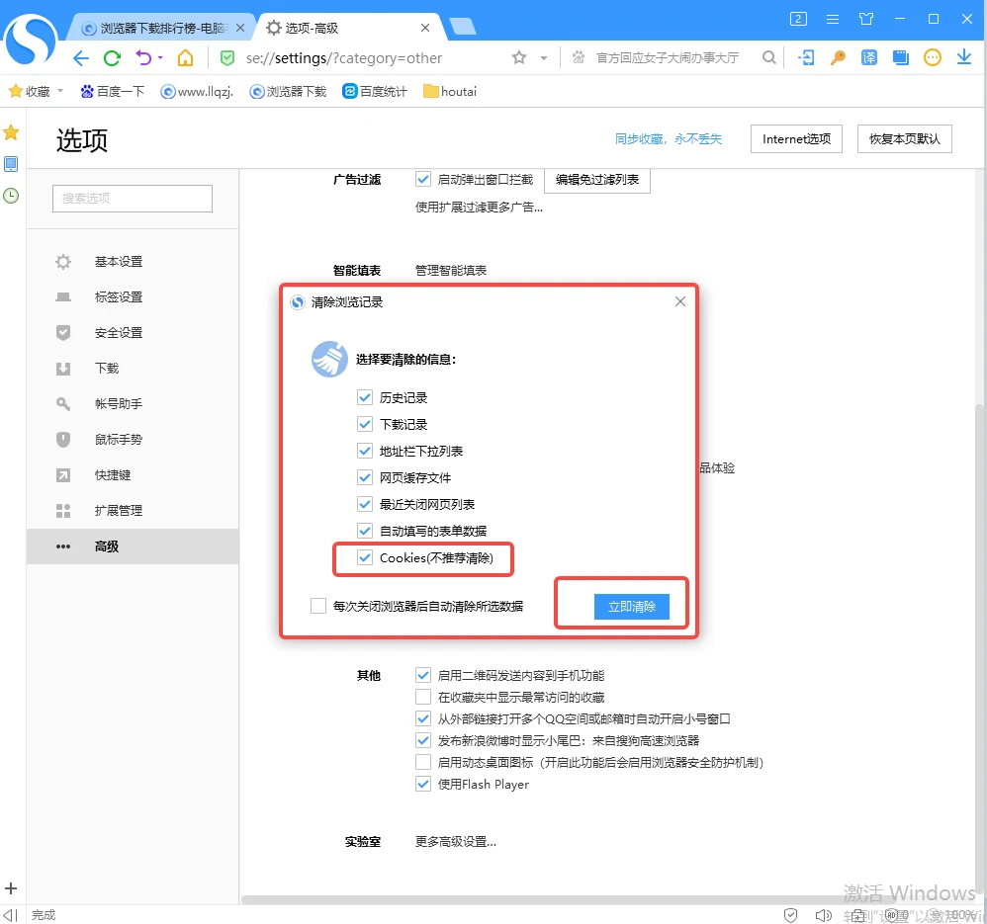Open favorites star in left sidebar
This screenshot has height=924, width=987.
[x=11, y=132]
